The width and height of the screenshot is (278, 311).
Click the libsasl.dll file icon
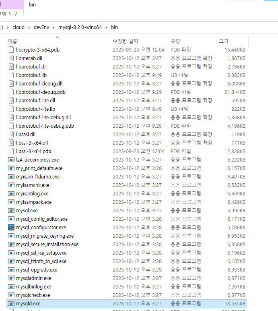11,135
